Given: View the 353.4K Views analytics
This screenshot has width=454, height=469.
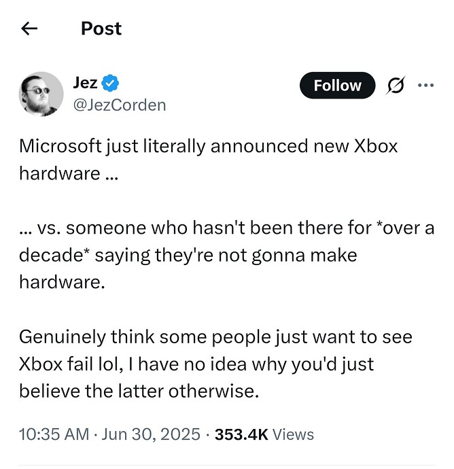Looking at the screenshot, I should pyautogui.click(x=264, y=434).
